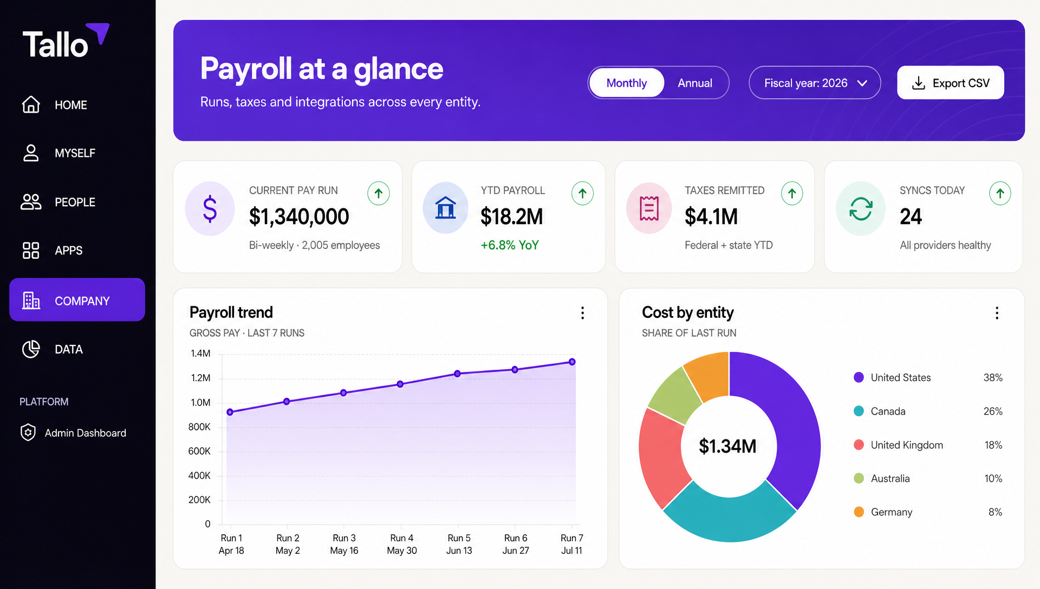The height and width of the screenshot is (589, 1040).
Task: Click the United Kingdom red legend dot
Action: 859,444
